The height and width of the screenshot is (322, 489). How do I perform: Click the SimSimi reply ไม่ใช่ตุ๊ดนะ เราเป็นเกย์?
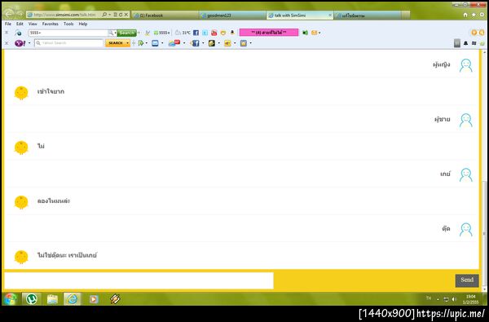click(67, 255)
